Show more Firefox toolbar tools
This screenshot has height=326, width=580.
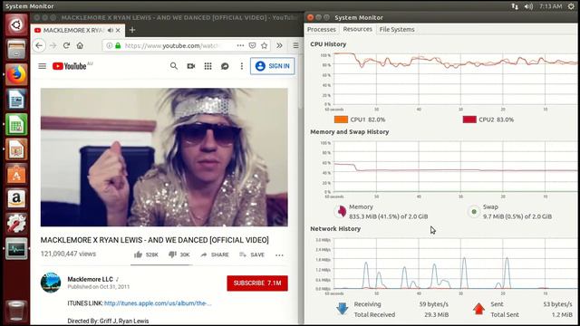coord(279,45)
